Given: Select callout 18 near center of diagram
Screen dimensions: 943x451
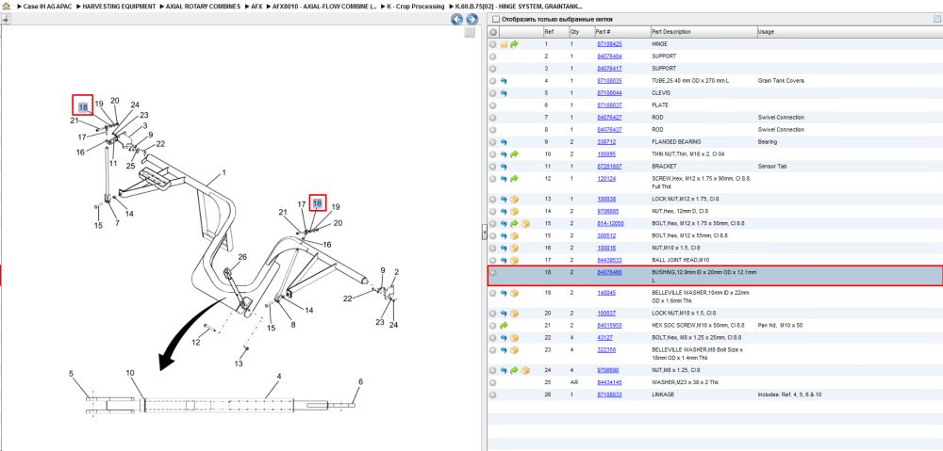Looking at the screenshot, I should point(318,204).
